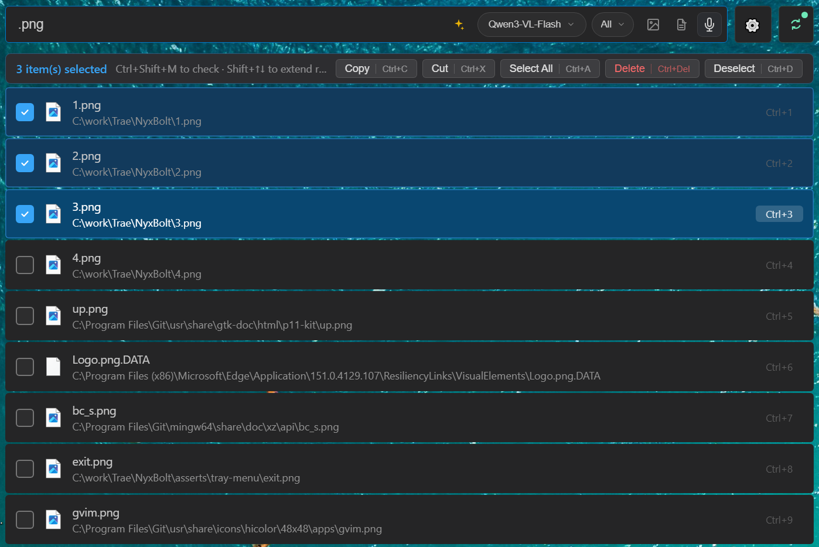Check the 4.png checkbox
This screenshot has width=819, height=547.
pyautogui.click(x=25, y=265)
